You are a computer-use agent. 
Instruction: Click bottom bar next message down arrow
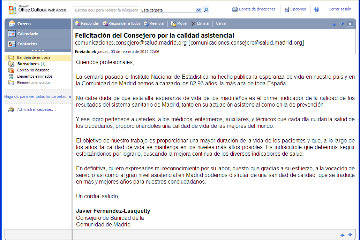350,235
